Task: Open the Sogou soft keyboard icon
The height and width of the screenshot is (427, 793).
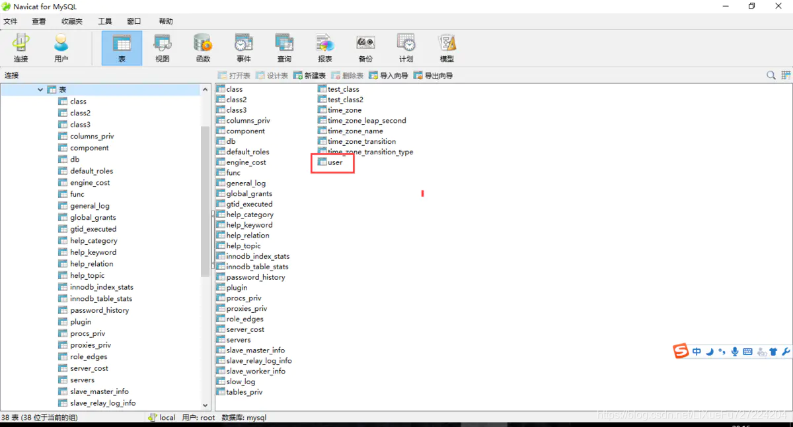Action: (747, 352)
